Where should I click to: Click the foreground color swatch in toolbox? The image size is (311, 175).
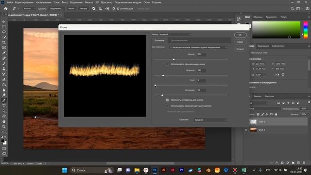[2, 141]
